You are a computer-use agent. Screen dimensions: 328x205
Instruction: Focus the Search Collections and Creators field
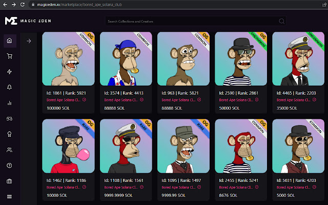click(196, 21)
